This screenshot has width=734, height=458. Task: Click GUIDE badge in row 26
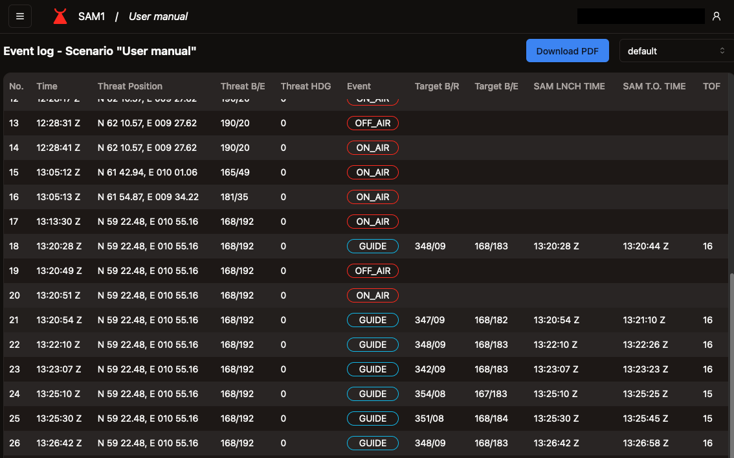[x=373, y=443]
